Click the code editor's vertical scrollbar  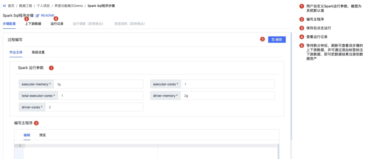click(x=279, y=151)
